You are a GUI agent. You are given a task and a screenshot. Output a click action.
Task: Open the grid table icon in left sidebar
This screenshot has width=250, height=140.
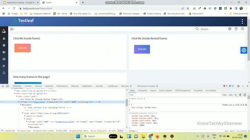[x=4, y=59]
